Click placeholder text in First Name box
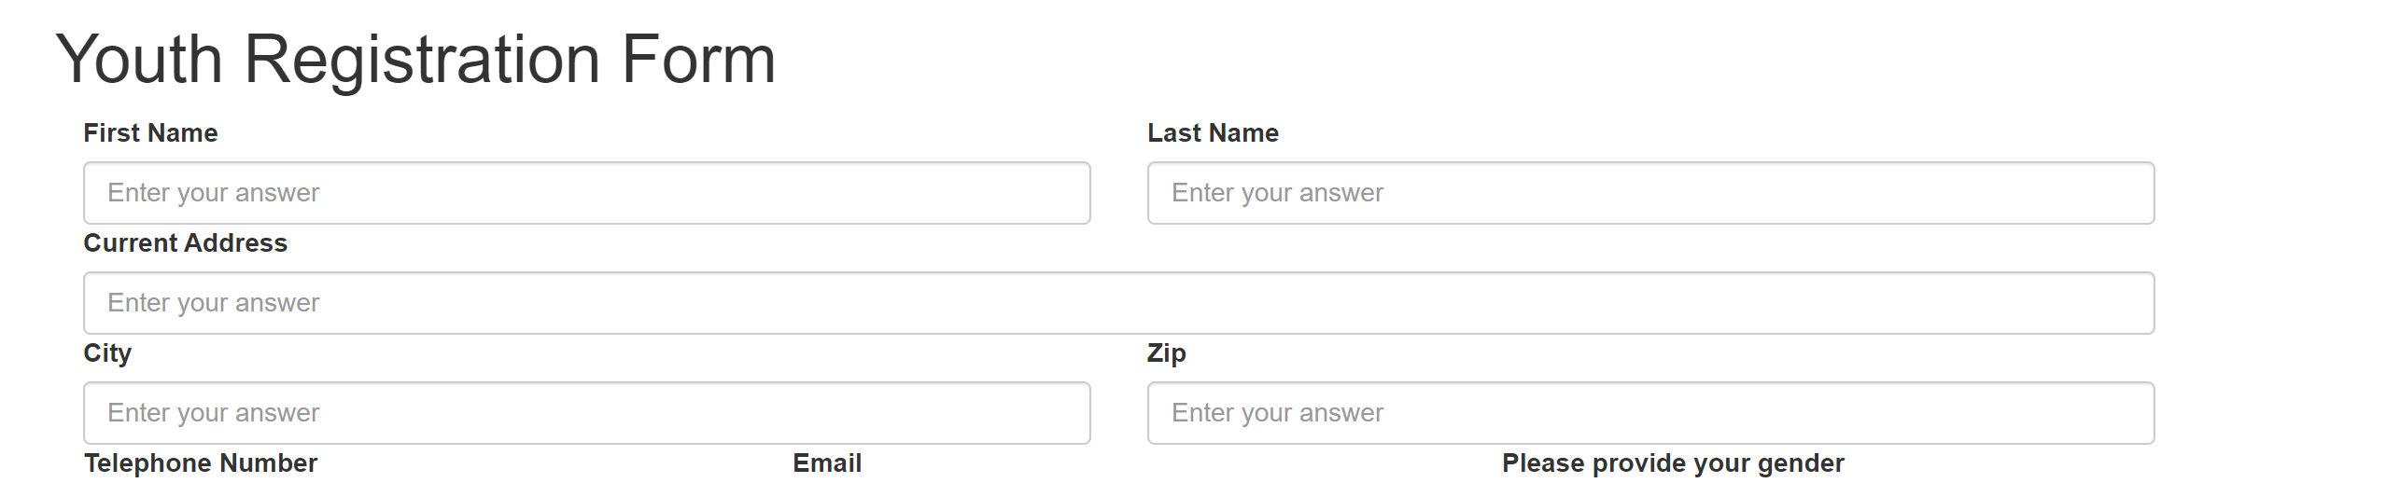The height and width of the screenshot is (483, 2386). click(214, 193)
